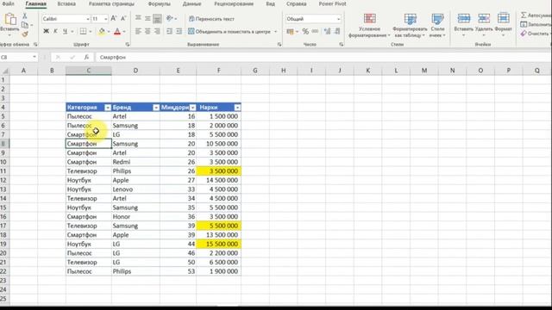Image resolution: width=552 pixels, height=310 pixels.
Task: Open the Нархи column filter dropdown
Action: click(238, 108)
